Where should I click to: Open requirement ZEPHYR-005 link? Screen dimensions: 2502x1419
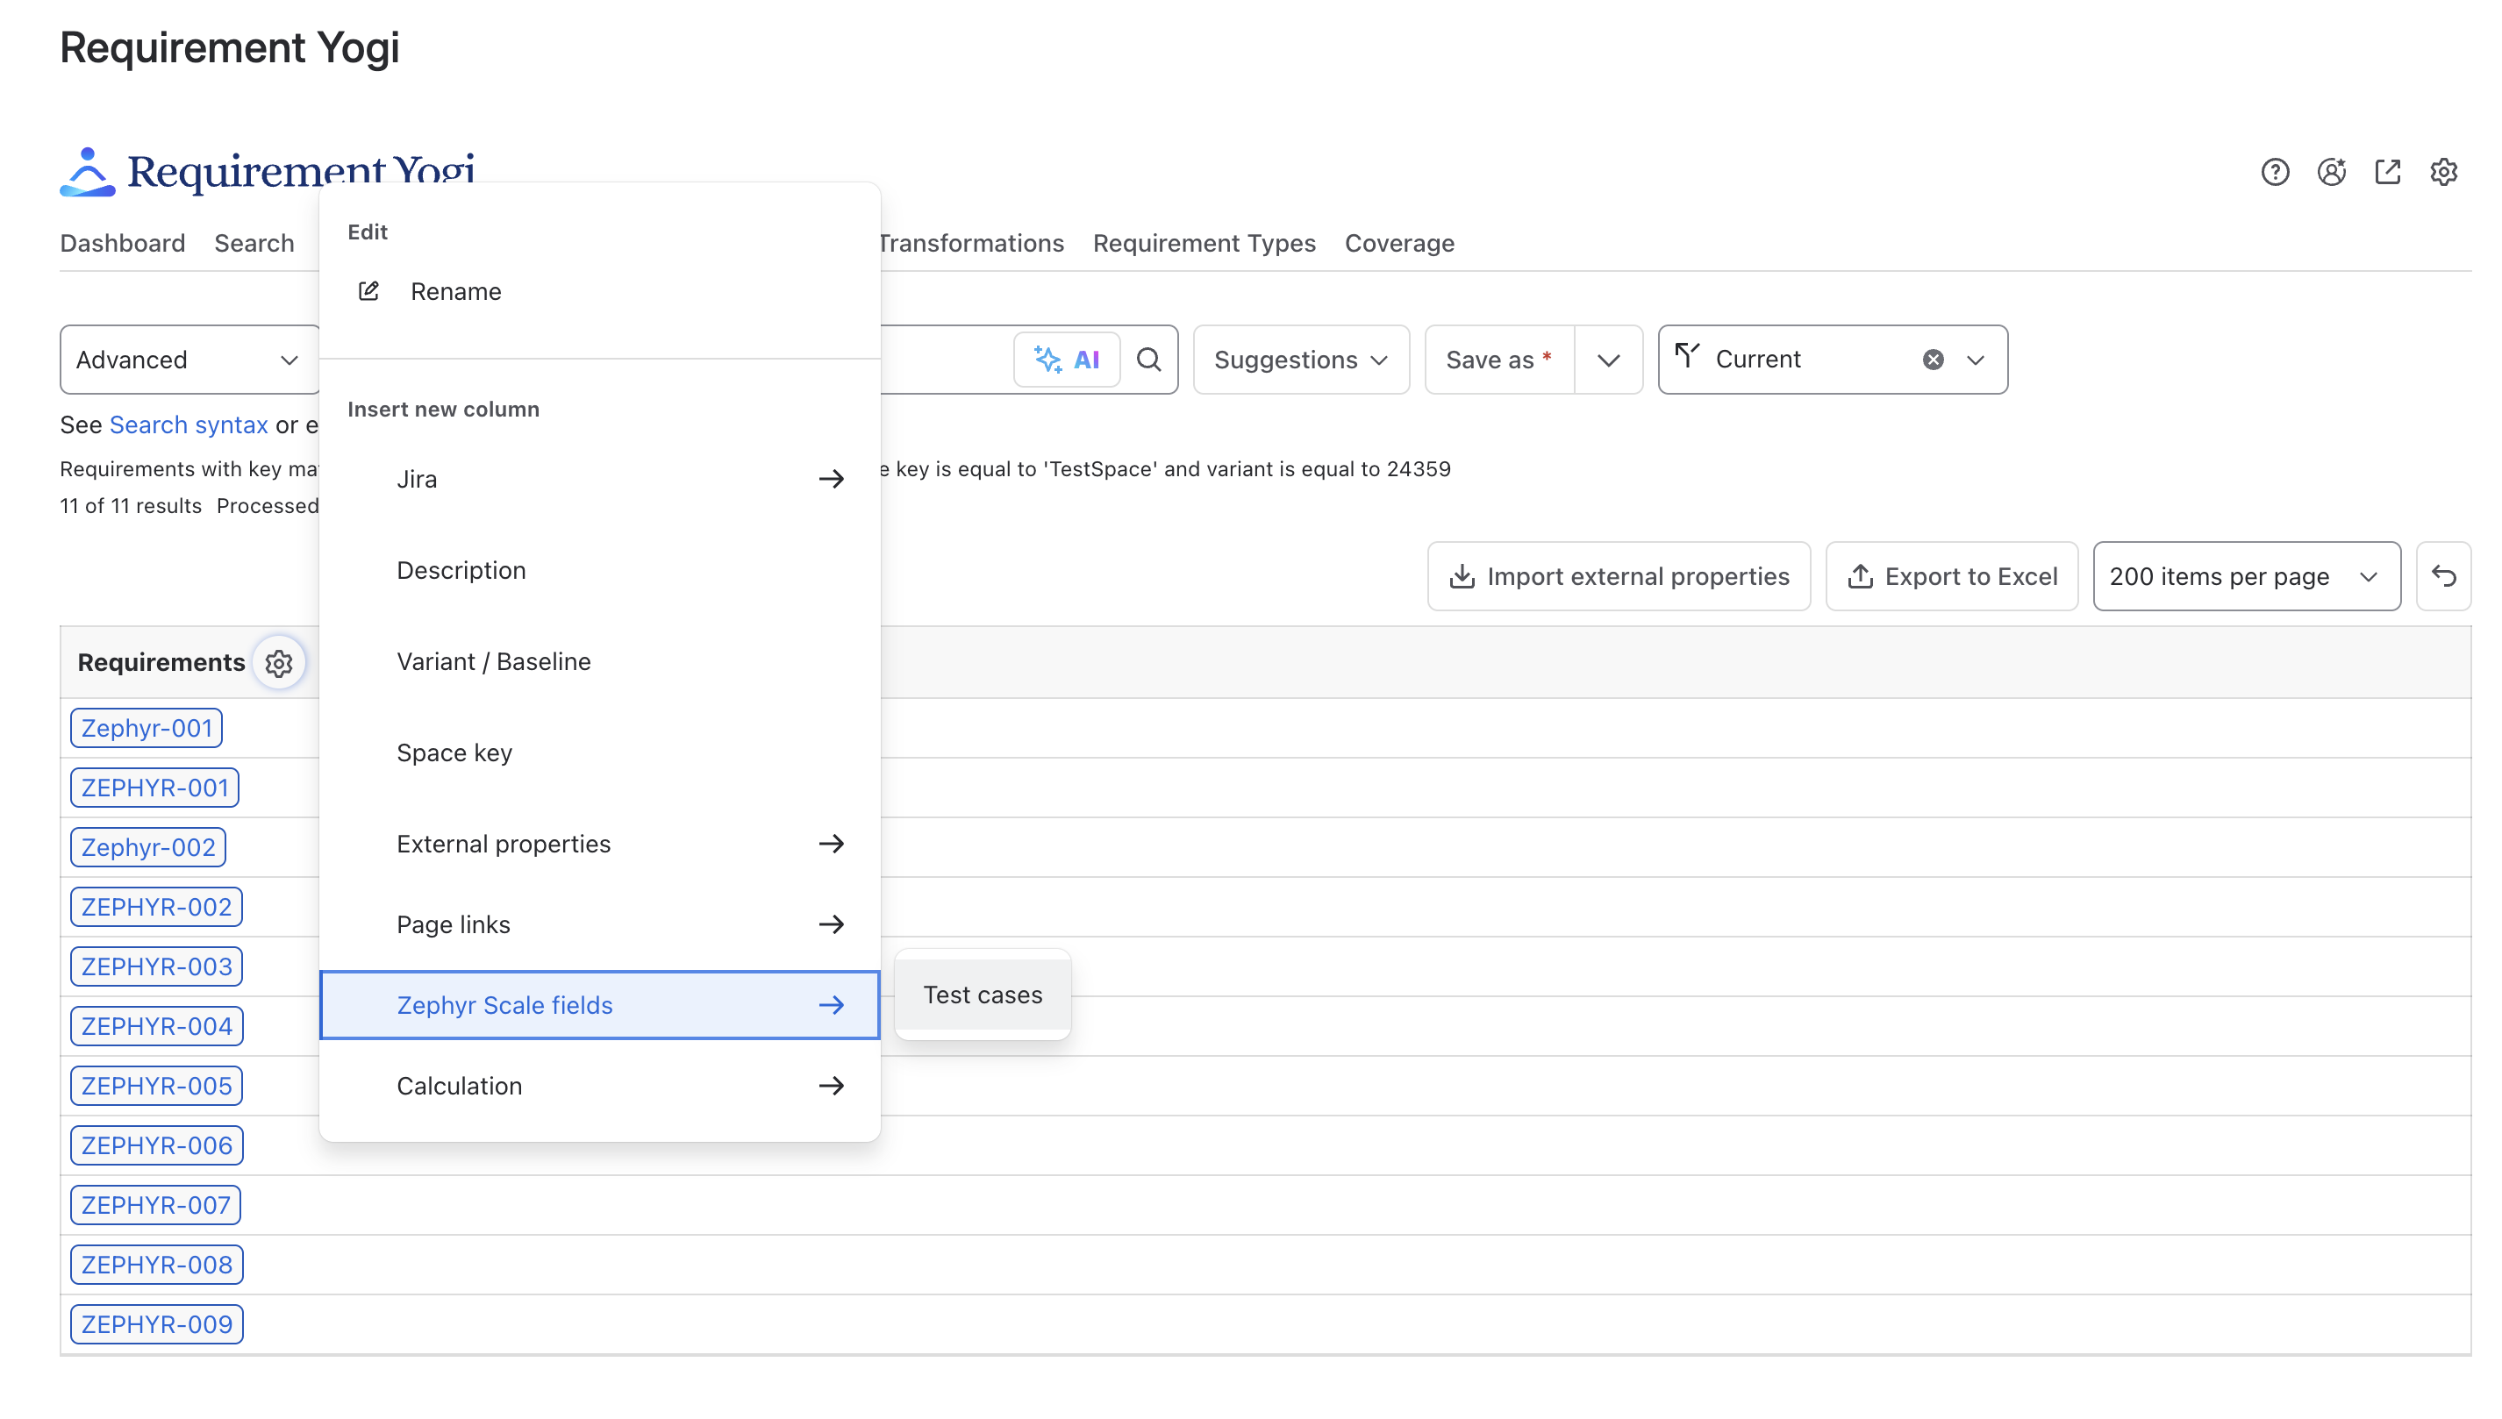click(157, 1086)
